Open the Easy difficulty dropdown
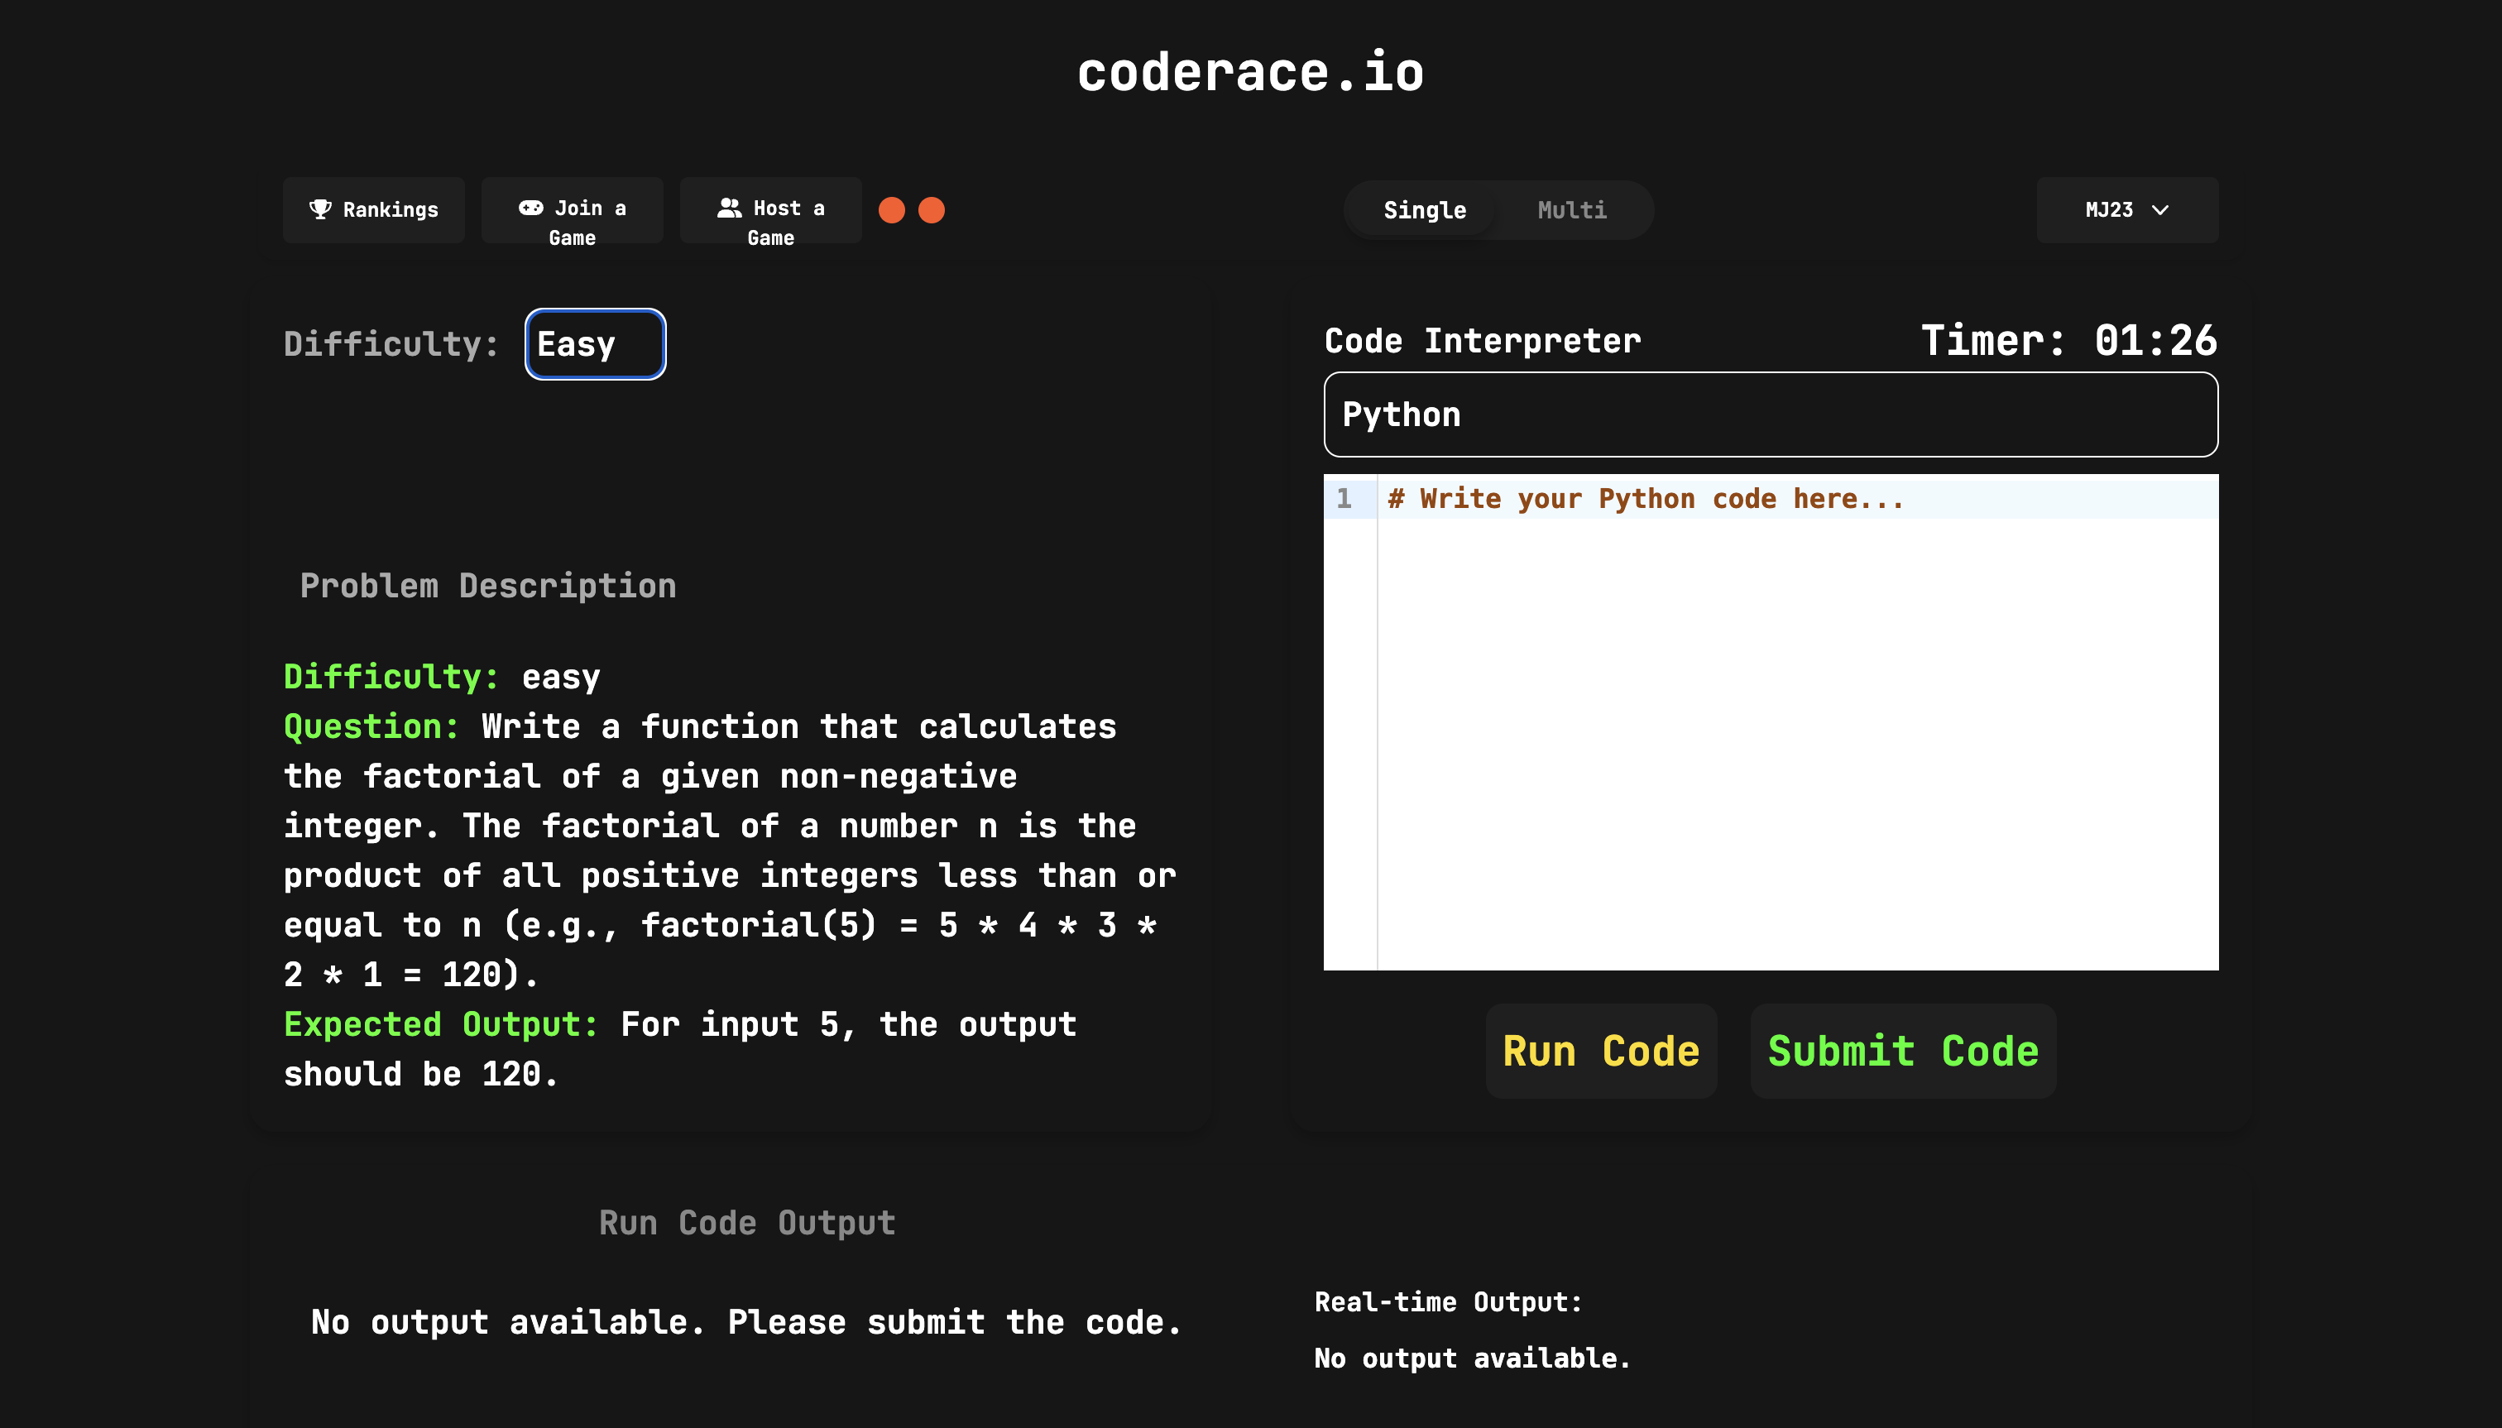Image resolution: width=2502 pixels, height=1428 pixels. click(596, 344)
